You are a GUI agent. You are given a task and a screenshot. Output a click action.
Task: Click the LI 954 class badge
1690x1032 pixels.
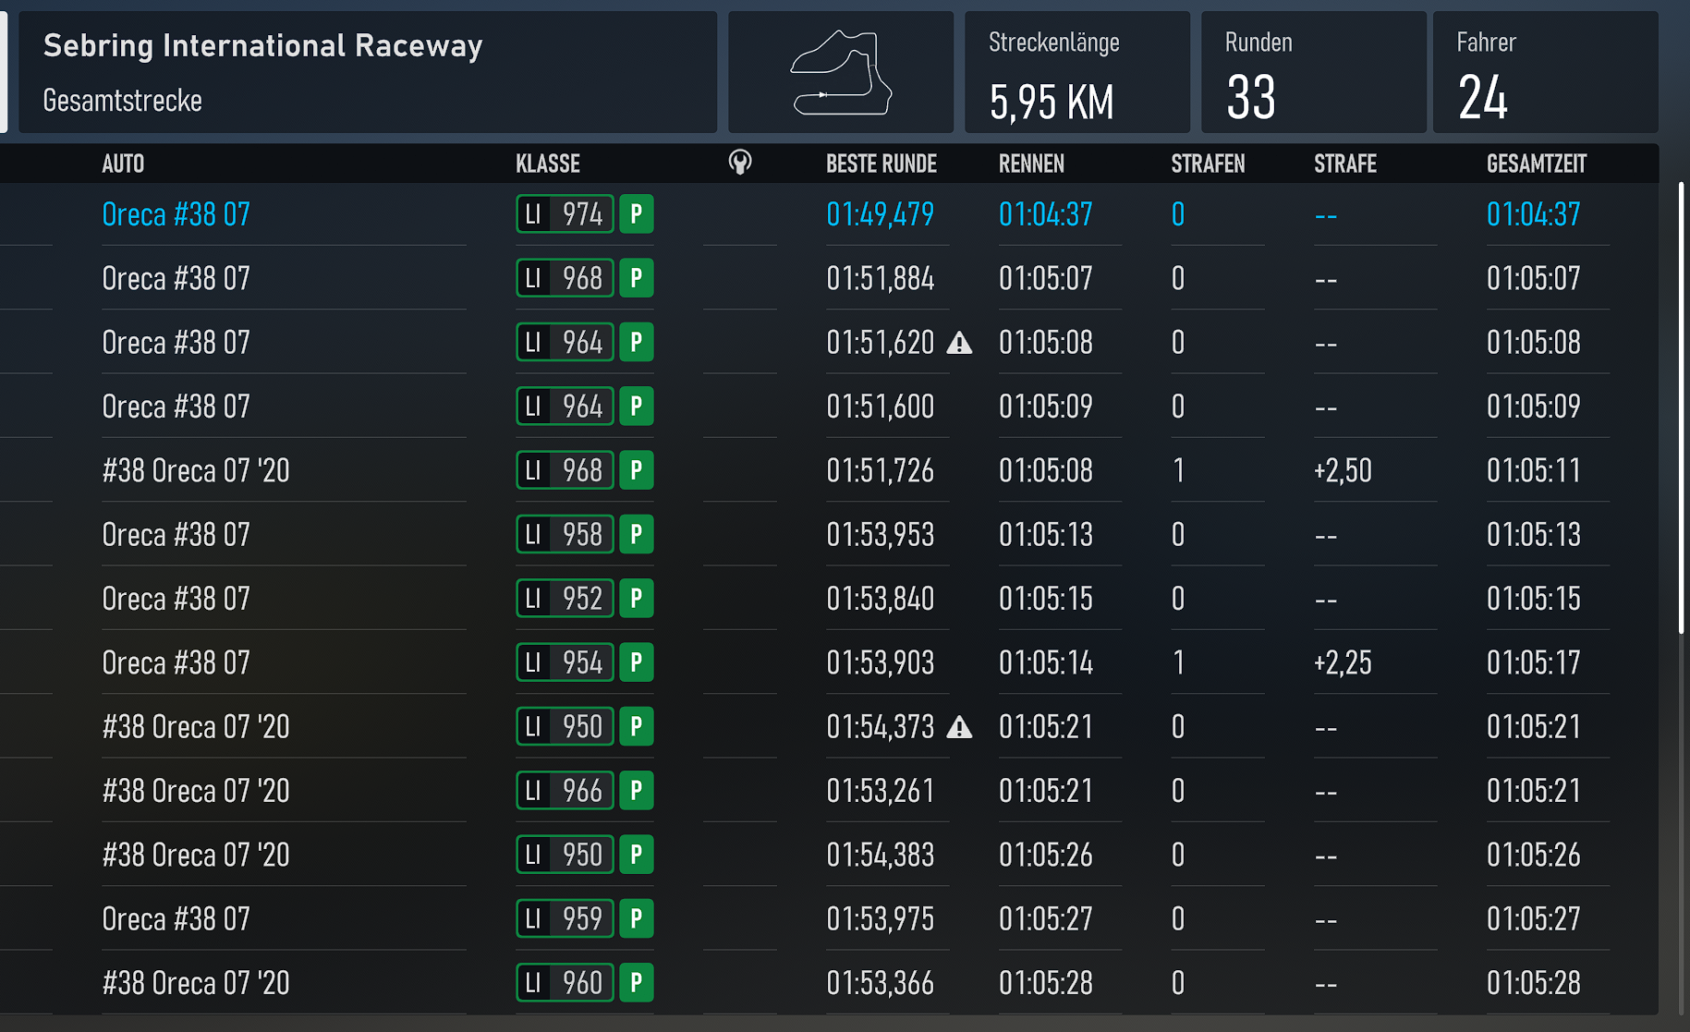click(x=565, y=662)
